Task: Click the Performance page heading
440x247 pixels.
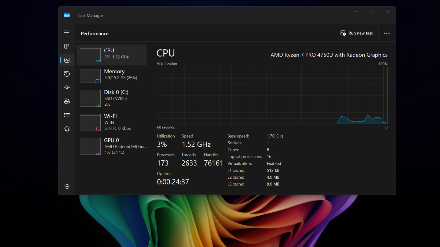Action: click(95, 33)
